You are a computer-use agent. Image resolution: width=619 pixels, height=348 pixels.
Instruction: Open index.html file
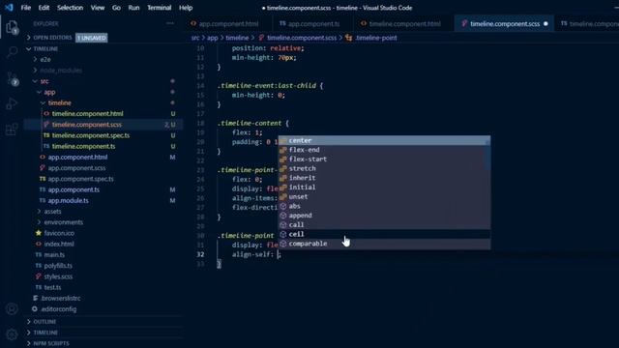(x=59, y=244)
